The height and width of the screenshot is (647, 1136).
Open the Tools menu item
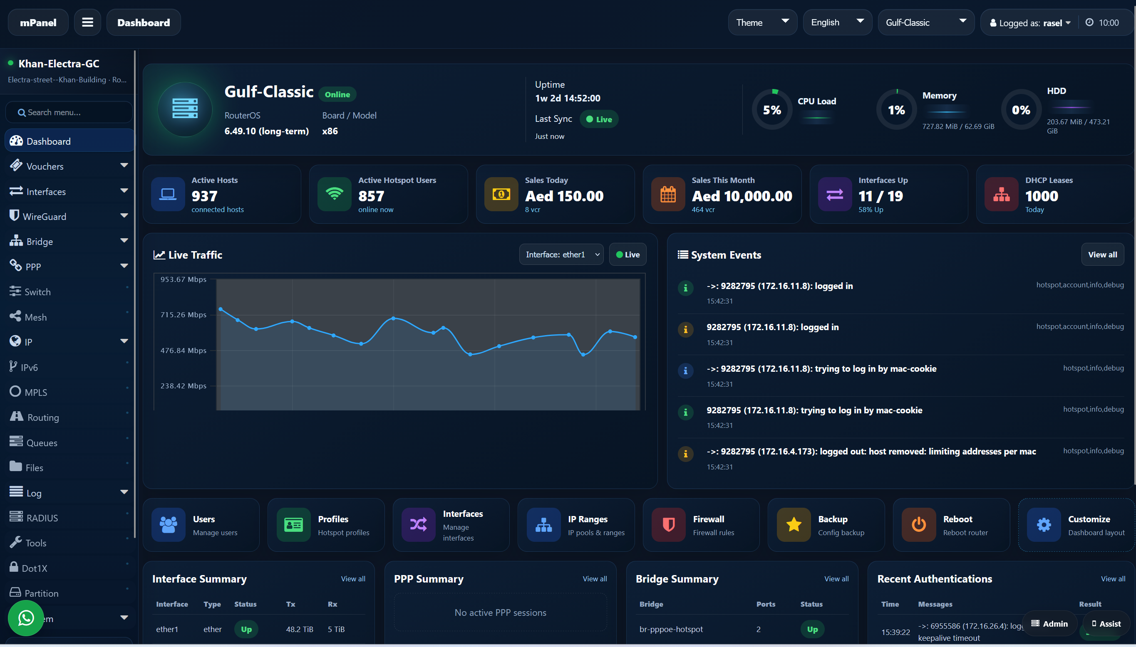coord(69,543)
